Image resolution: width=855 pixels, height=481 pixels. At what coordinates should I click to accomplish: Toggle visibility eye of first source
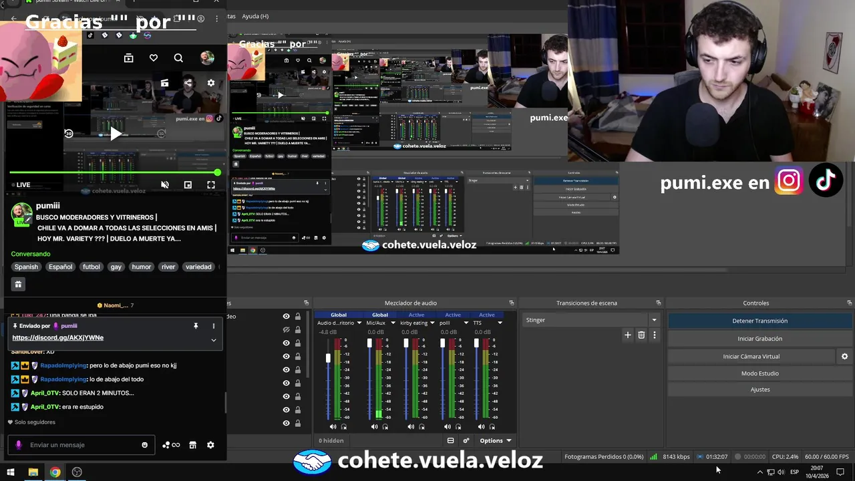click(x=286, y=317)
